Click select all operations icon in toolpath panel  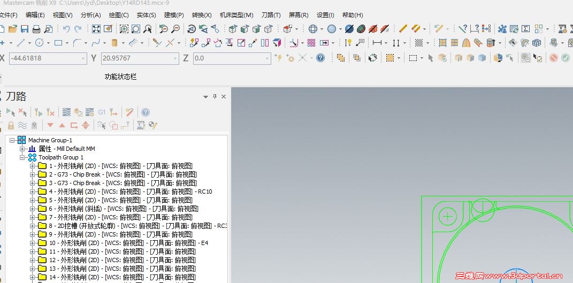pos(11,112)
